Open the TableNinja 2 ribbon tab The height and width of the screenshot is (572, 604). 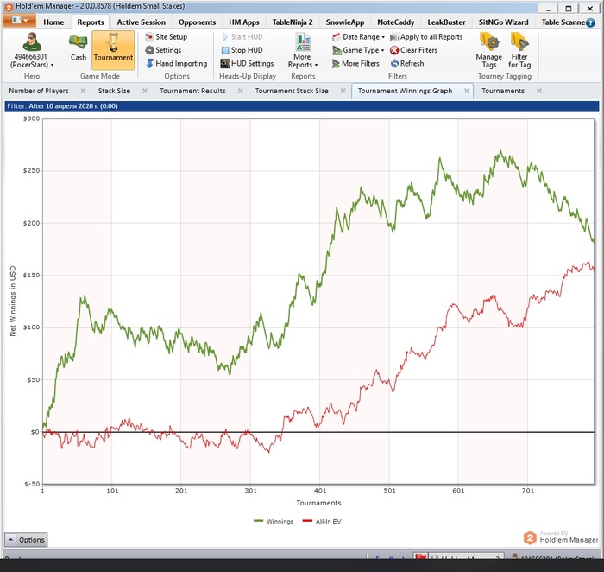click(293, 22)
